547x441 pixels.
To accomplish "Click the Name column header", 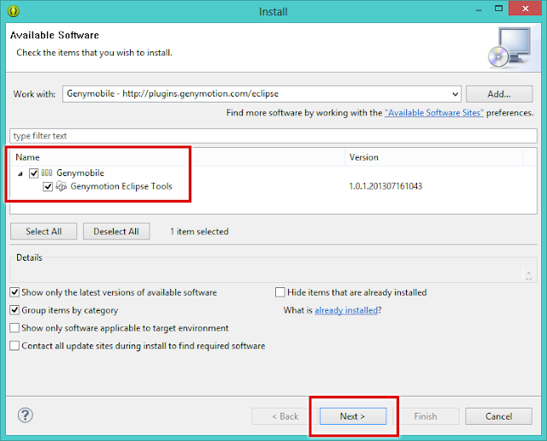I will 177,157.
